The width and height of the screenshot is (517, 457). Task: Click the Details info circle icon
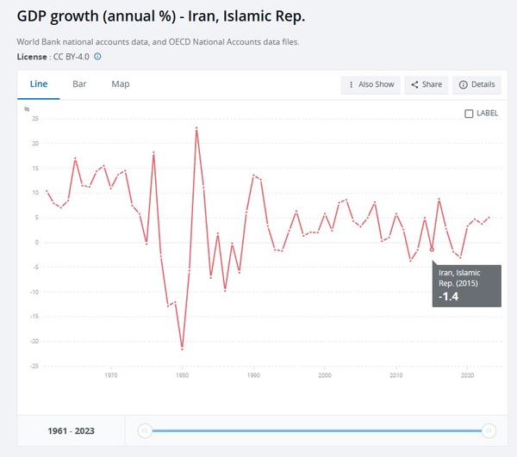coord(463,84)
